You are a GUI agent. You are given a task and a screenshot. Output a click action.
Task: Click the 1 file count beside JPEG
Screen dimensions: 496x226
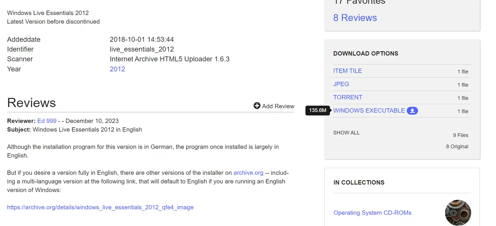[x=463, y=85]
